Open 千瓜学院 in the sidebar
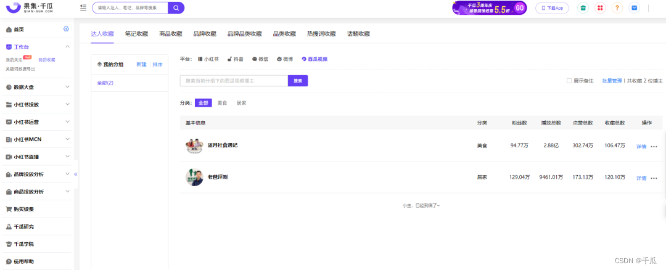 click(23, 244)
